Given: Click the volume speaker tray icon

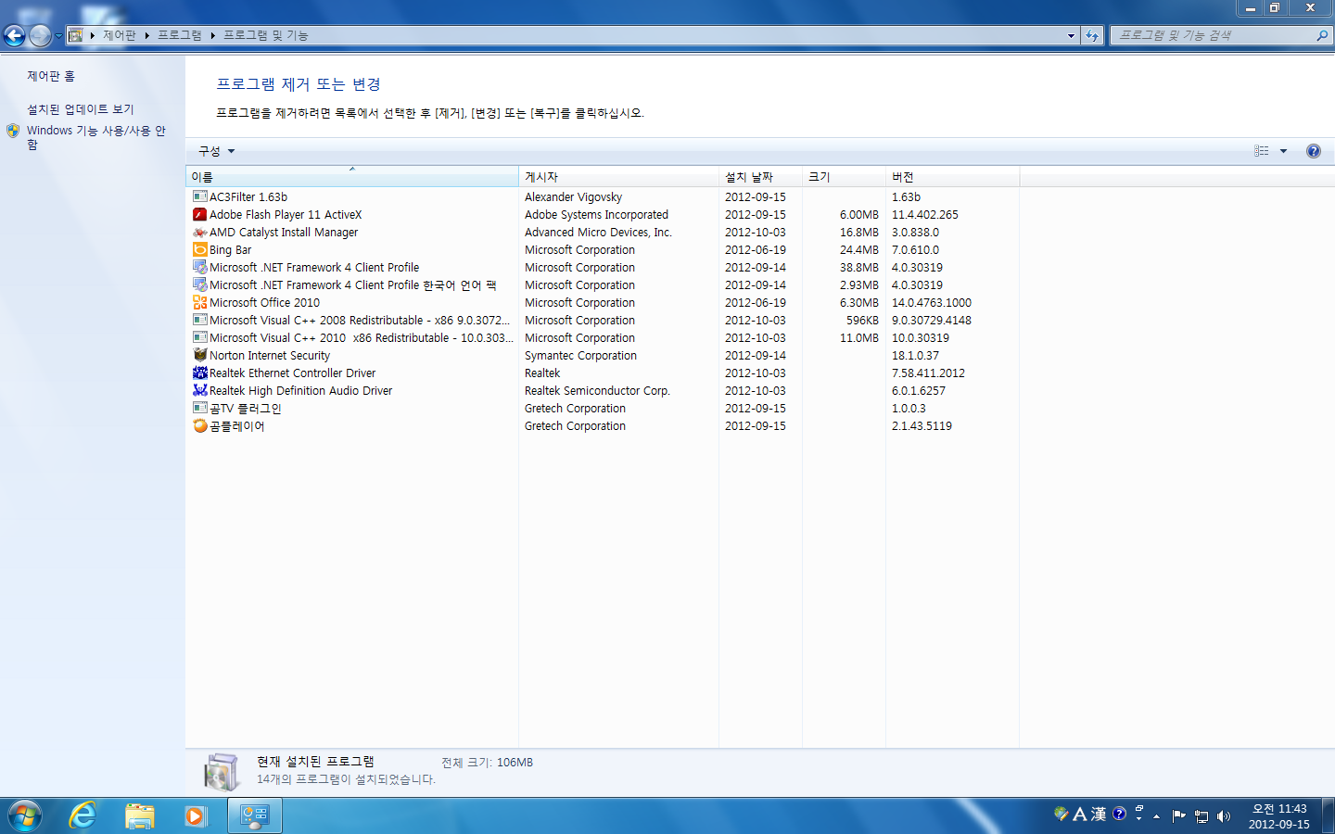Looking at the screenshot, I should click(1224, 816).
